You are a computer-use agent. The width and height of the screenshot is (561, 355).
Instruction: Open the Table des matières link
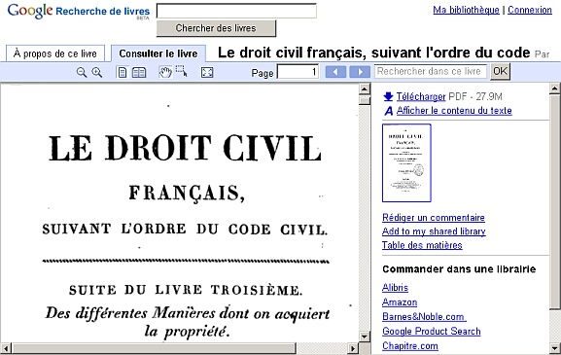(x=422, y=245)
